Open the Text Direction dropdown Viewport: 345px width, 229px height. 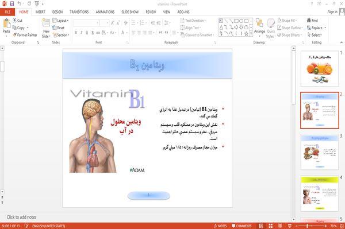point(193,21)
